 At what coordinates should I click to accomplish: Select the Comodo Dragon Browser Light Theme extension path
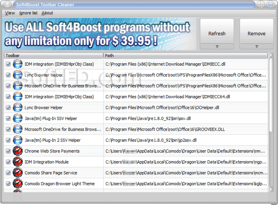(x=186, y=184)
